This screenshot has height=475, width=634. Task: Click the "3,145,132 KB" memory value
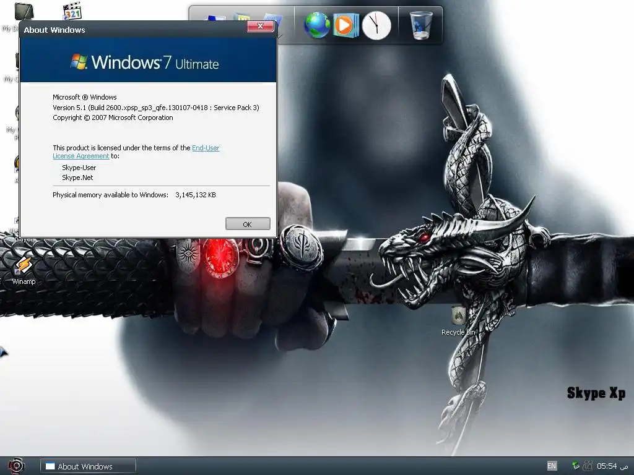195,195
